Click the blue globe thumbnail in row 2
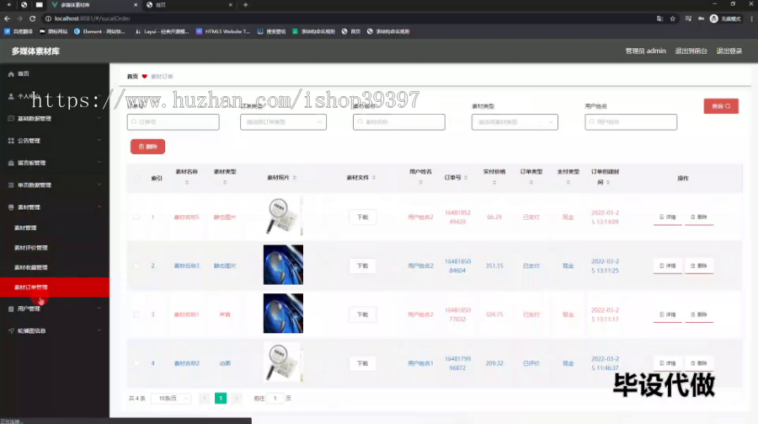 (x=283, y=265)
